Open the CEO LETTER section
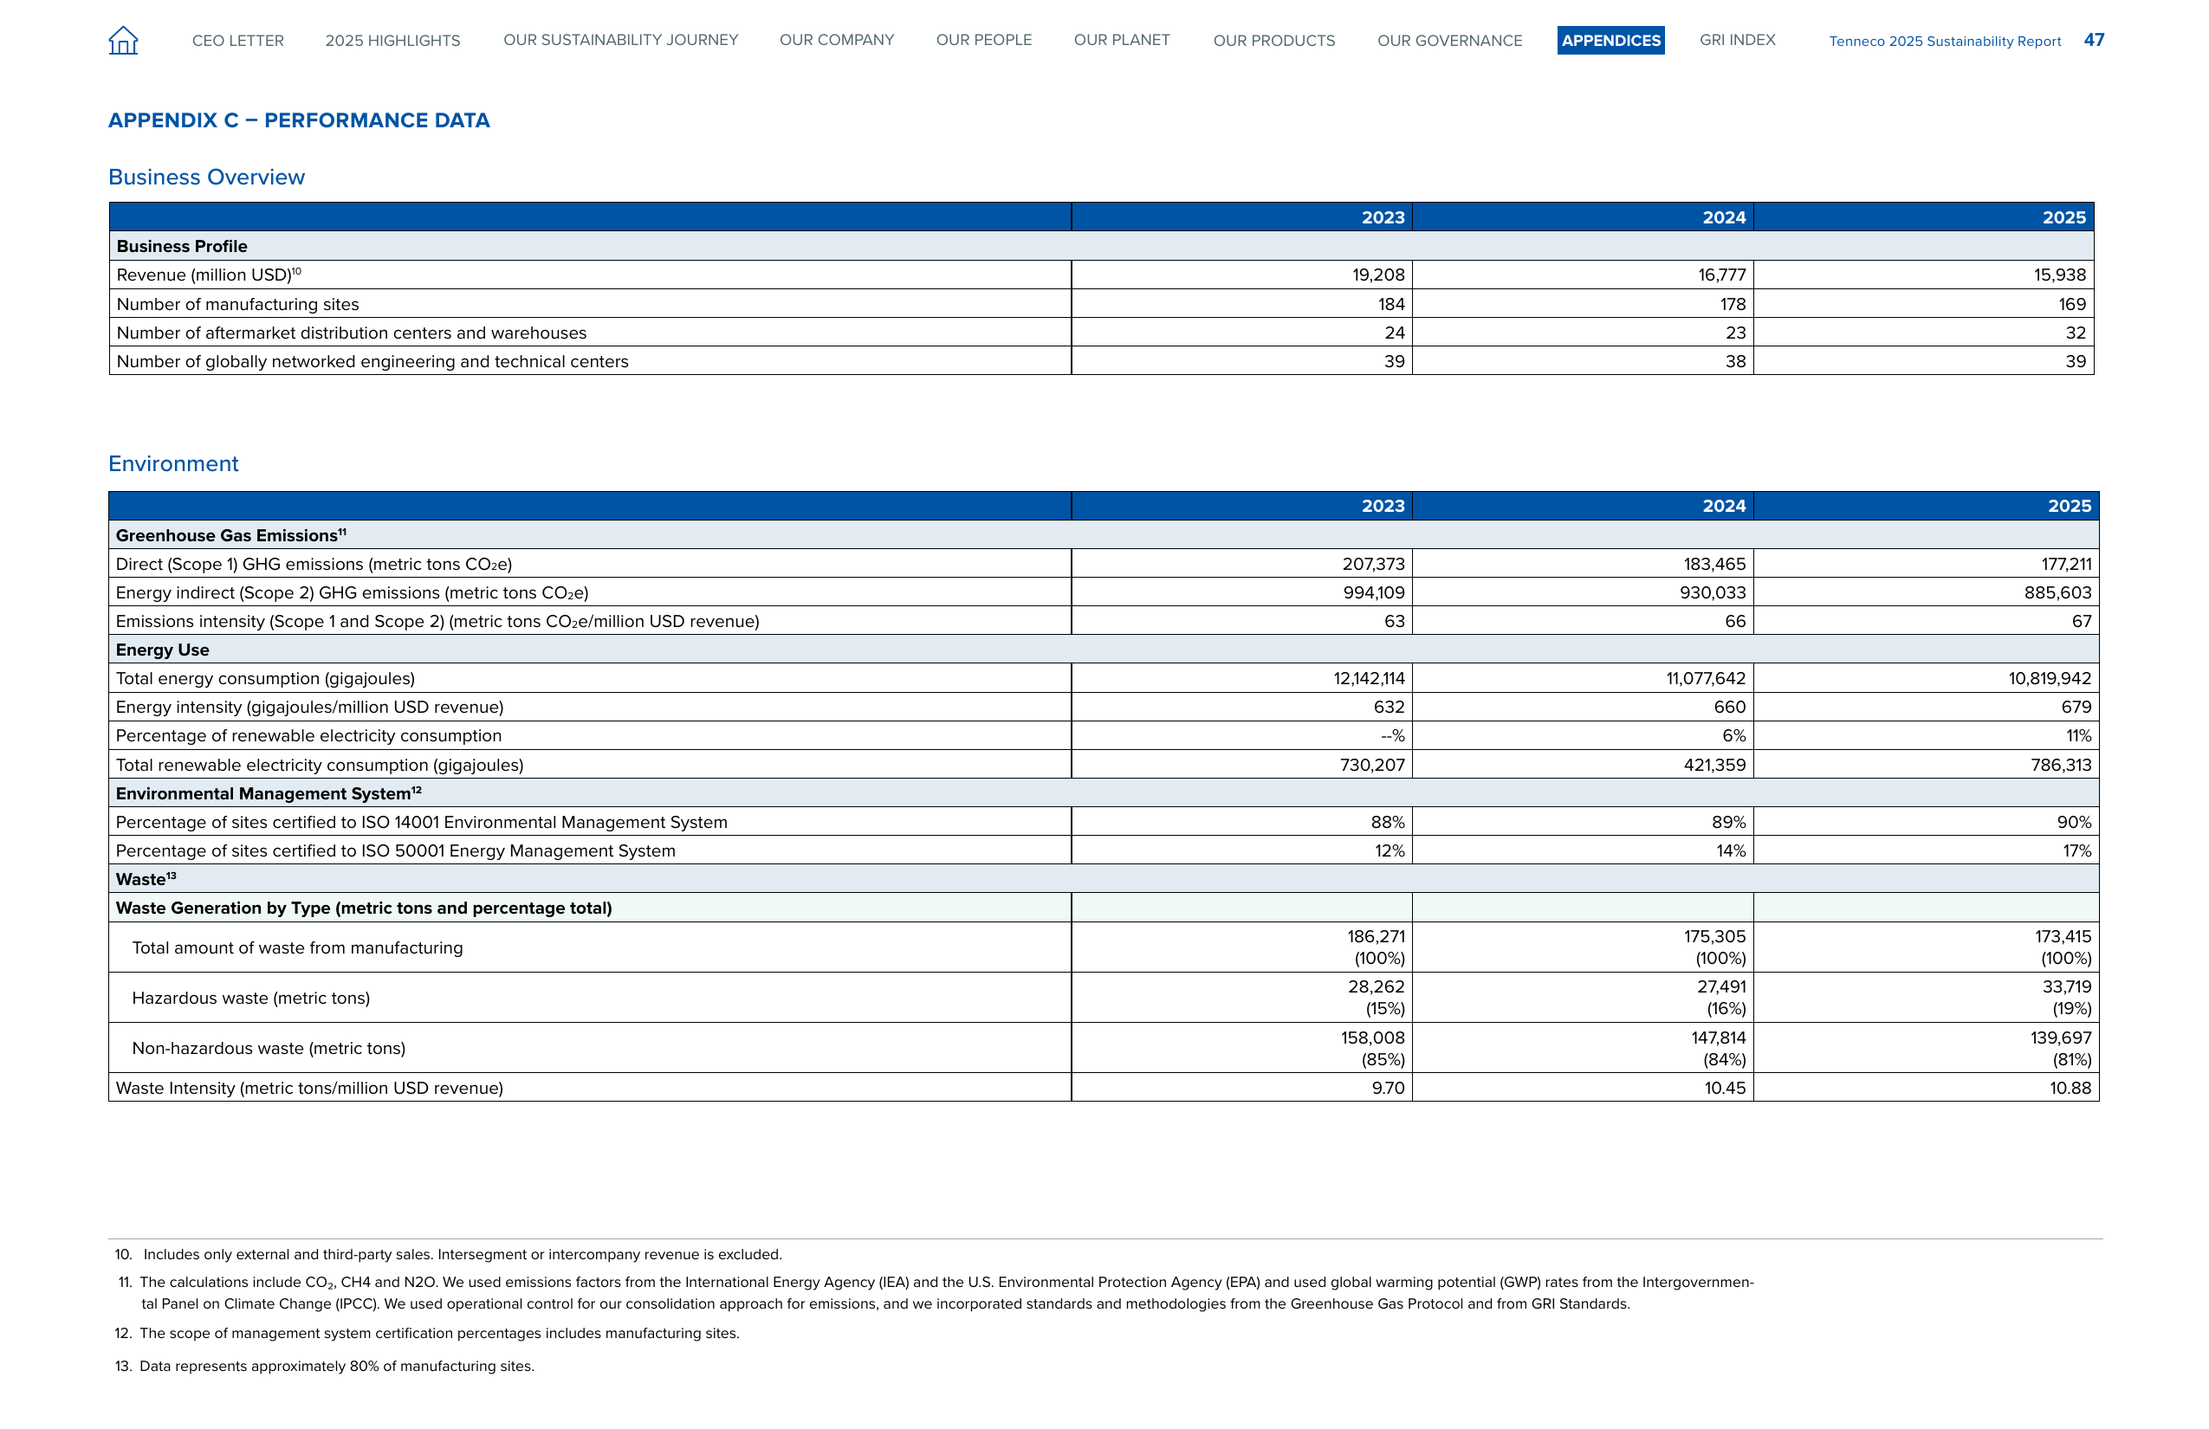The image size is (2209, 1429). 237,41
